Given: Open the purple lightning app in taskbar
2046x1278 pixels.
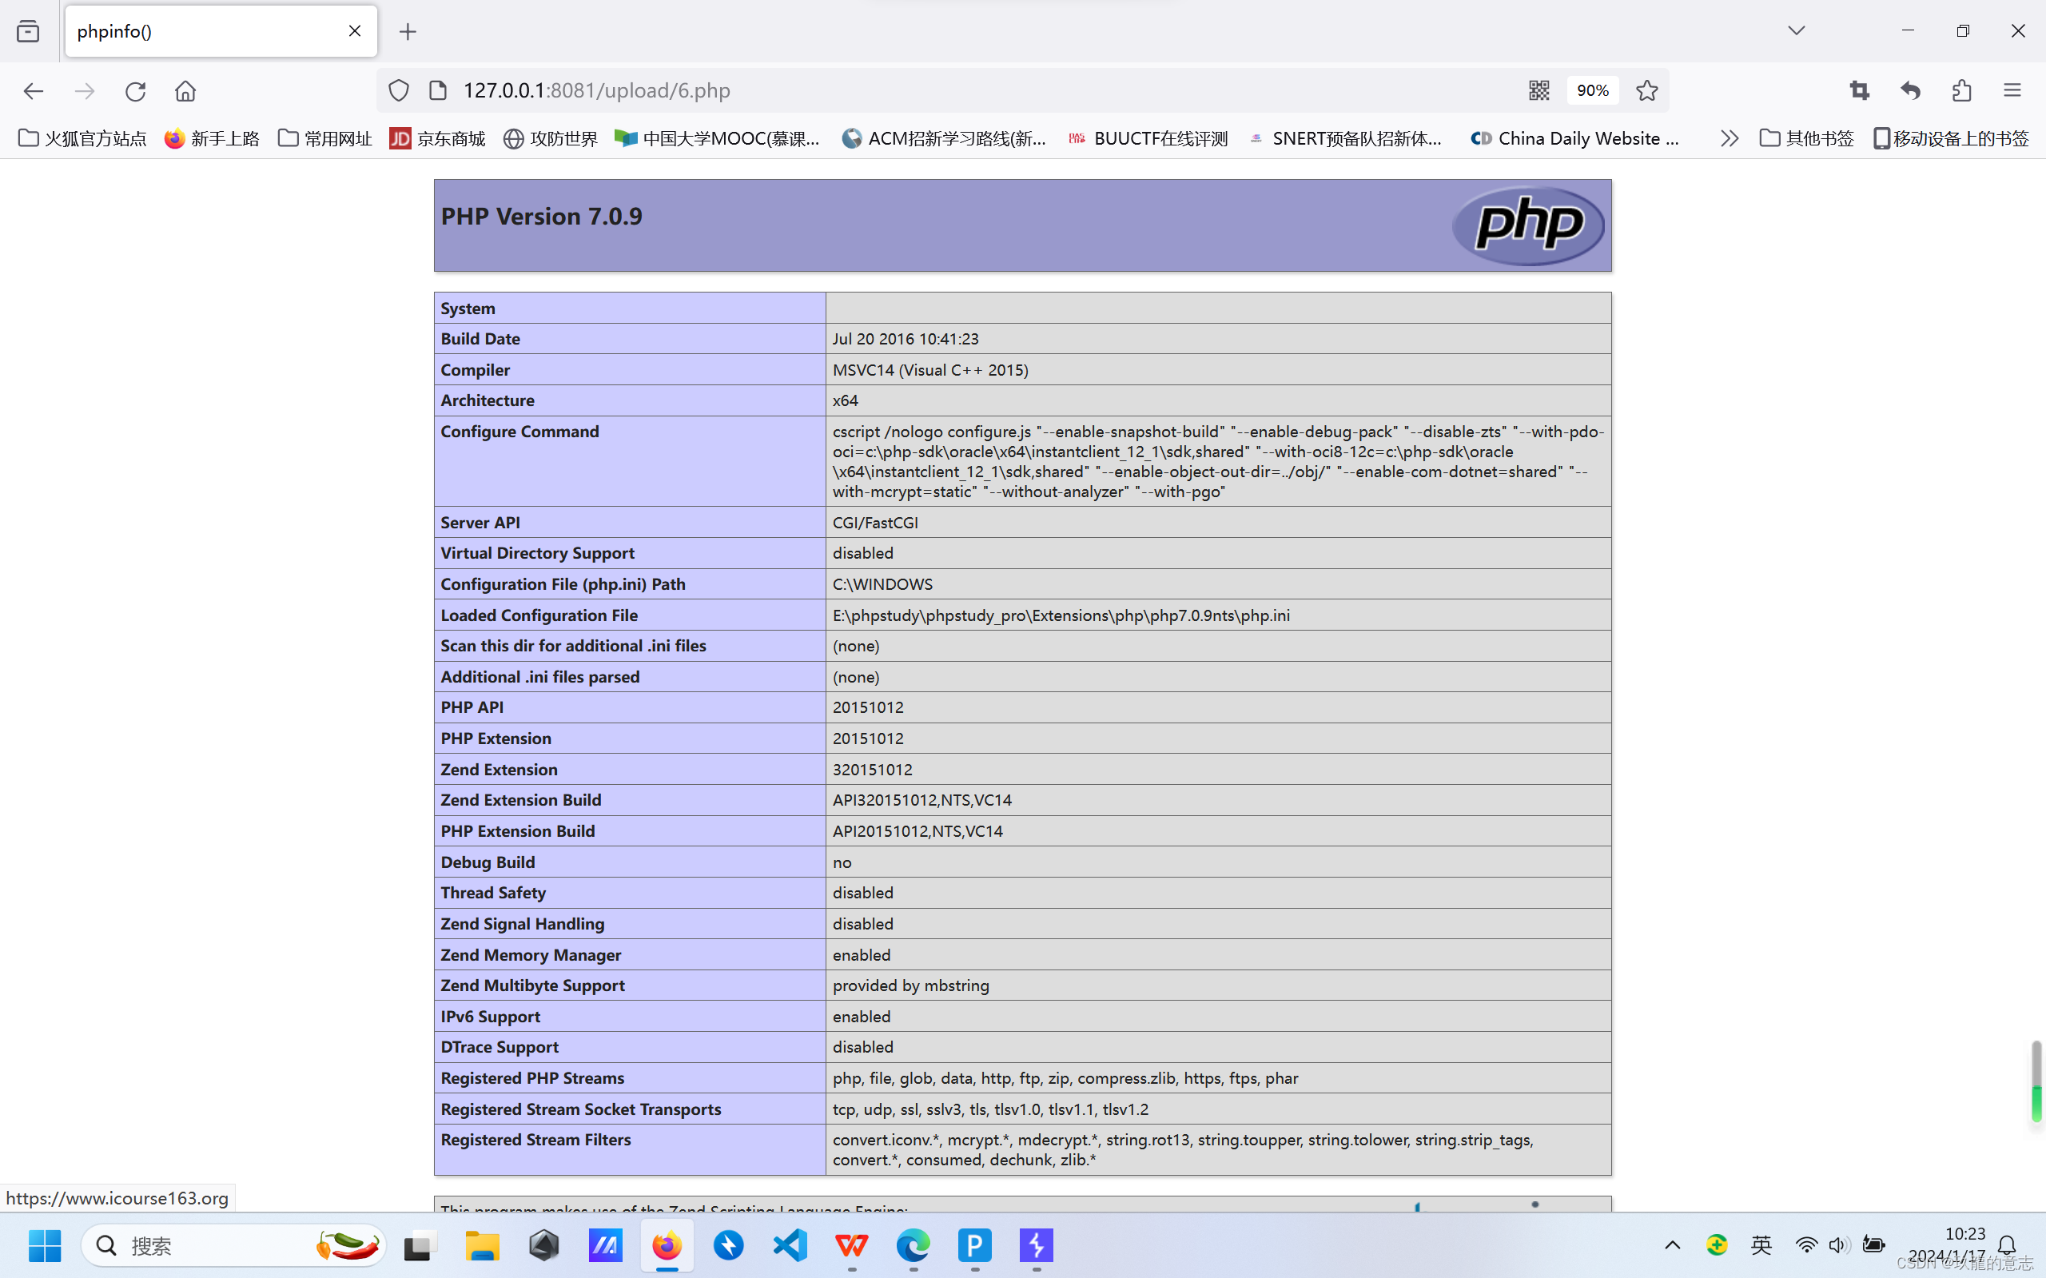Looking at the screenshot, I should 1036,1245.
